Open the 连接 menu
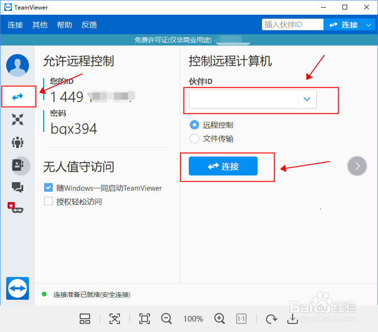 (x=15, y=25)
